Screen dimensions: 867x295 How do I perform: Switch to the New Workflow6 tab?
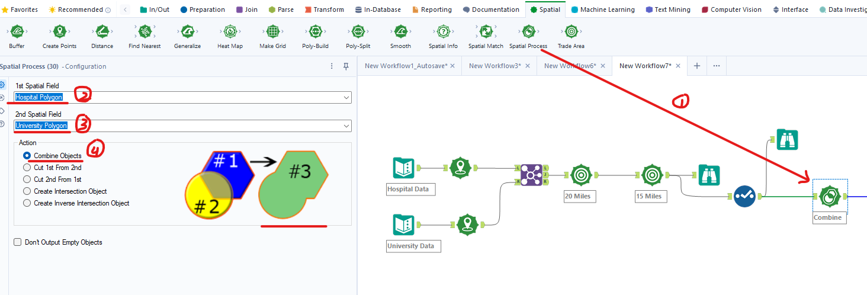[570, 66]
